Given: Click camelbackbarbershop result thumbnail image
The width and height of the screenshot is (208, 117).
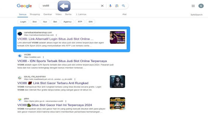Looking at the screenshot, I should [x=118, y=37].
